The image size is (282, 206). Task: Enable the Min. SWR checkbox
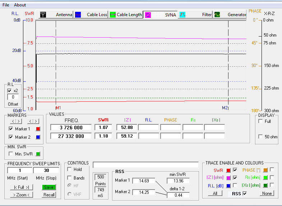[11, 154]
